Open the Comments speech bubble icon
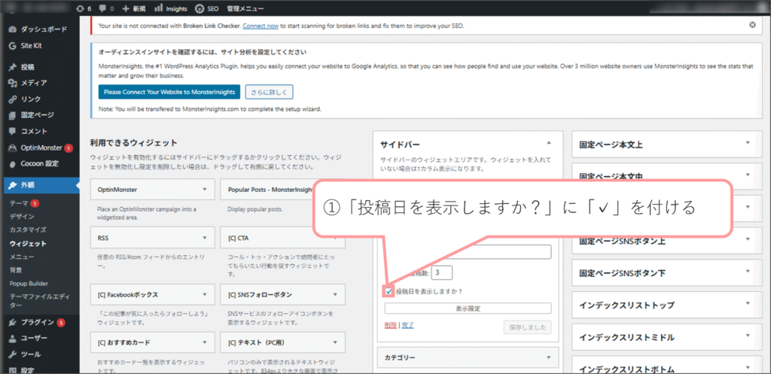 tap(13, 132)
